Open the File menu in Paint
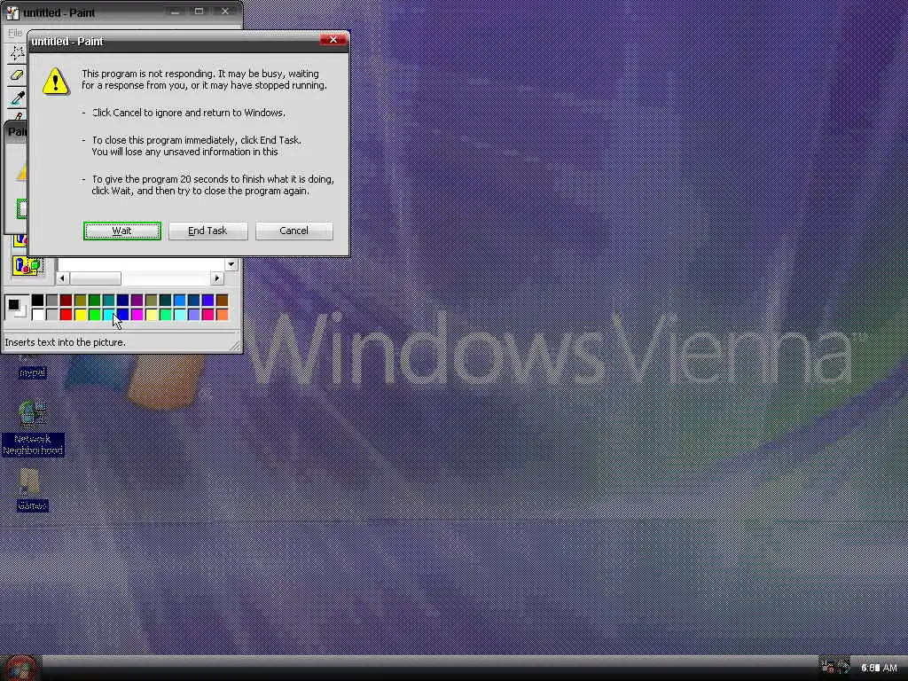 15,33
